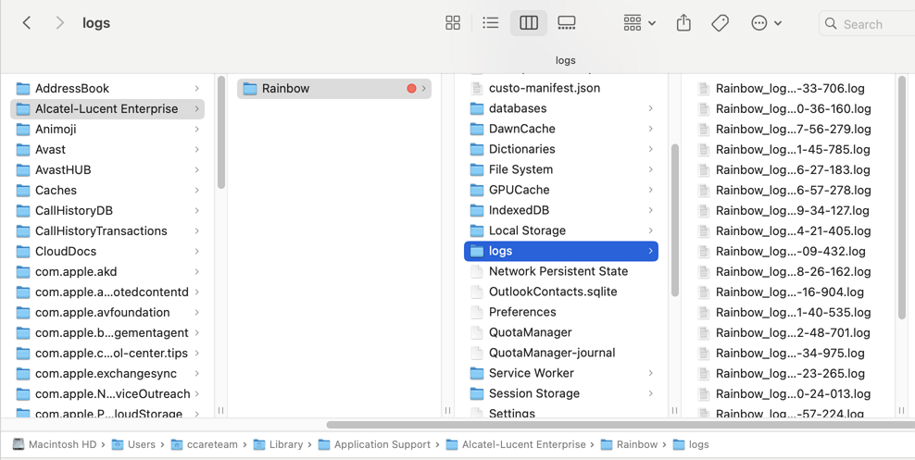Expand the Local Storage chevron
The height and width of the screenshot is (460, 915).
point(650,230)
